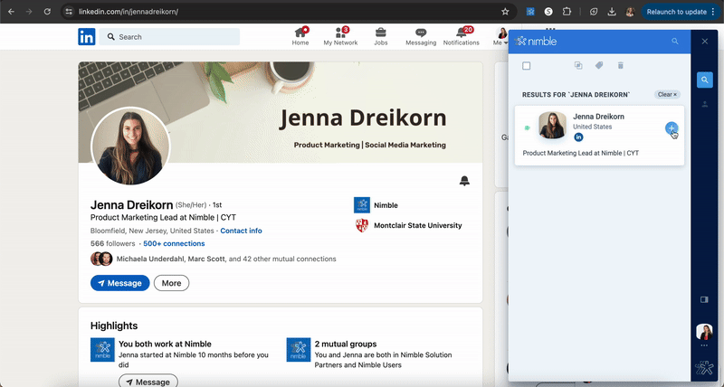Click the Contact info link
The image size is (724, 387).
point(241,231)
